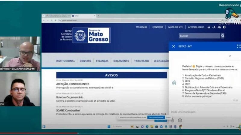The image size is (241, 135).
Task: Click the chat attachment paperclip icon
Action: (173, 121)
